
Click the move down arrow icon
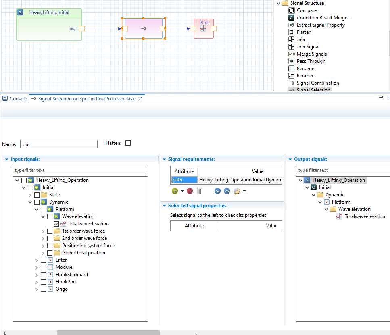218,191
